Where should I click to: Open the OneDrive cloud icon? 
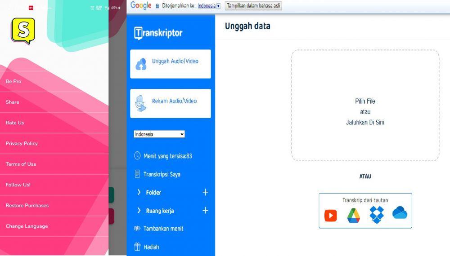[400, 212]
